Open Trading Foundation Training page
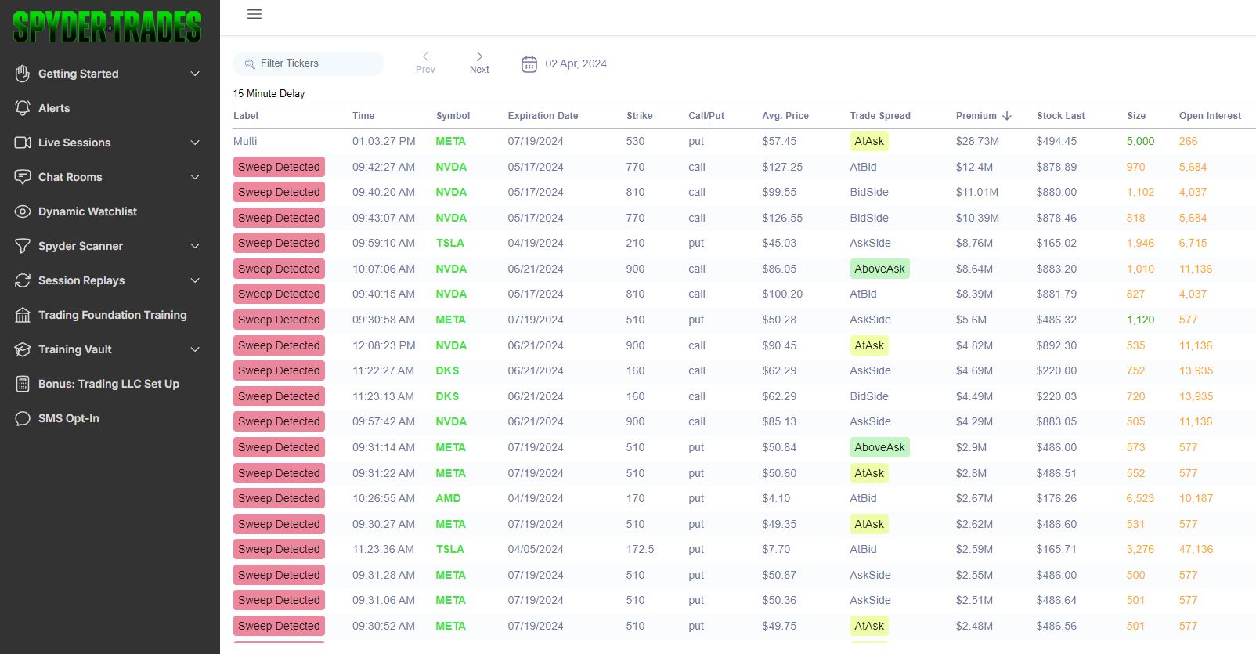 113,315
